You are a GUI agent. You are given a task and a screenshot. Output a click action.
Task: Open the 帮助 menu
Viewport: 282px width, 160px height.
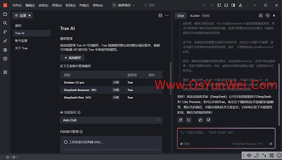(x=98, y=5)
